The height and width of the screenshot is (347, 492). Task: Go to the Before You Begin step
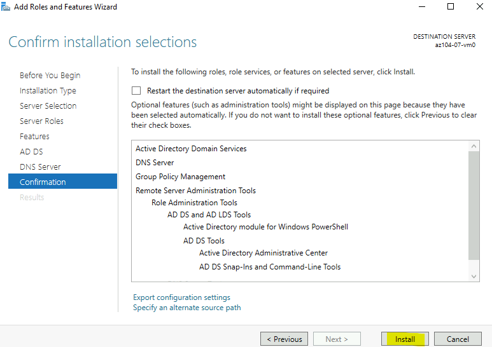point(50,76)
